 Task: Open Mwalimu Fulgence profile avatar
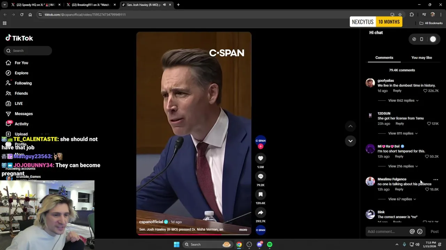click(370, 182)
